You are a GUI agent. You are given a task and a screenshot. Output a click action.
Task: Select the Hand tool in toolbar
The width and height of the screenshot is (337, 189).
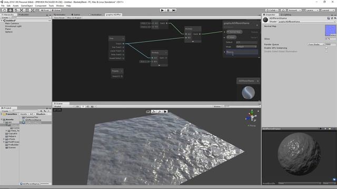(x=4, y=10)
